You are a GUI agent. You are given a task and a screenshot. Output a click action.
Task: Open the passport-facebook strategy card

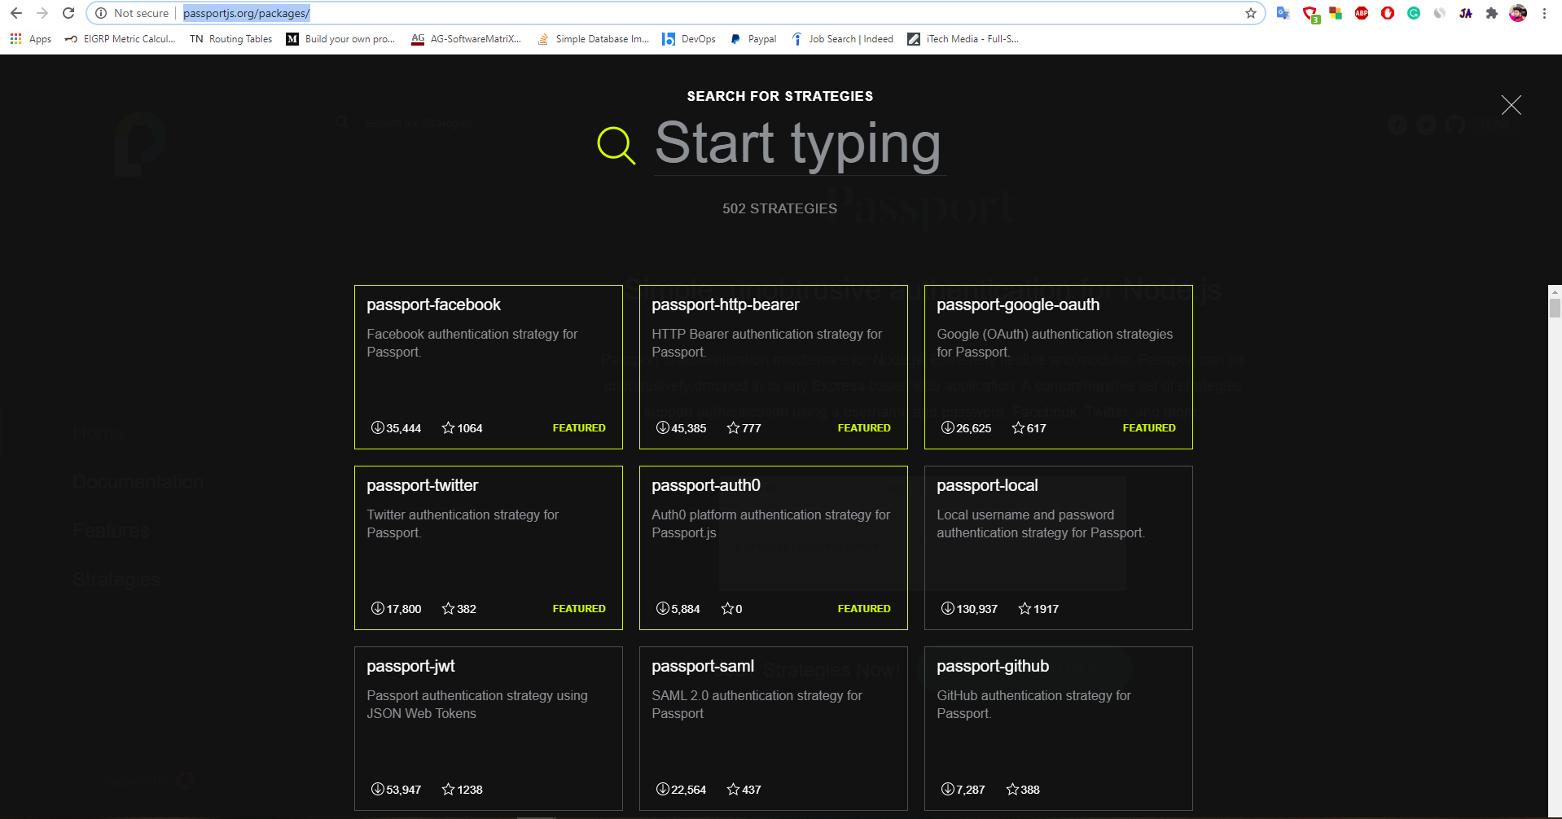click(489, 367)
